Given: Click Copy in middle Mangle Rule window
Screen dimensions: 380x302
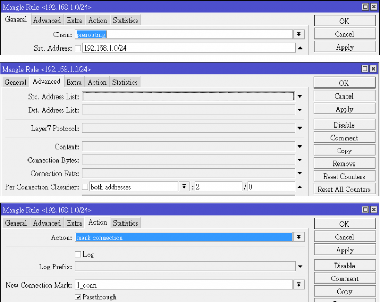Looking at the screenshot, I should coord(344,151).
